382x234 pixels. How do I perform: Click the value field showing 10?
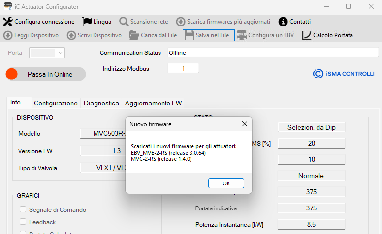pos(311,159)
